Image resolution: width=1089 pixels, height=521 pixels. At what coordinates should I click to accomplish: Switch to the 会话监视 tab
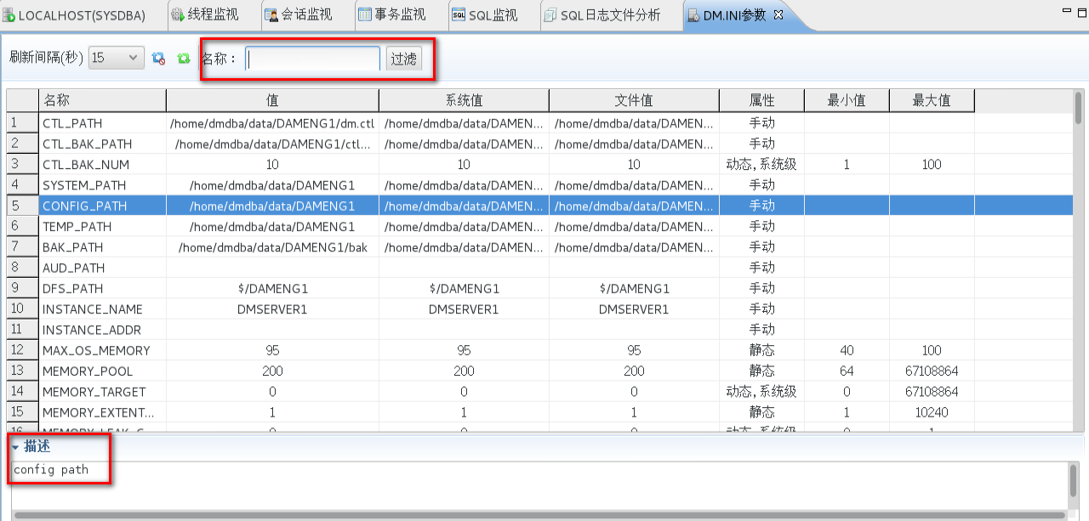click(306, 14)
